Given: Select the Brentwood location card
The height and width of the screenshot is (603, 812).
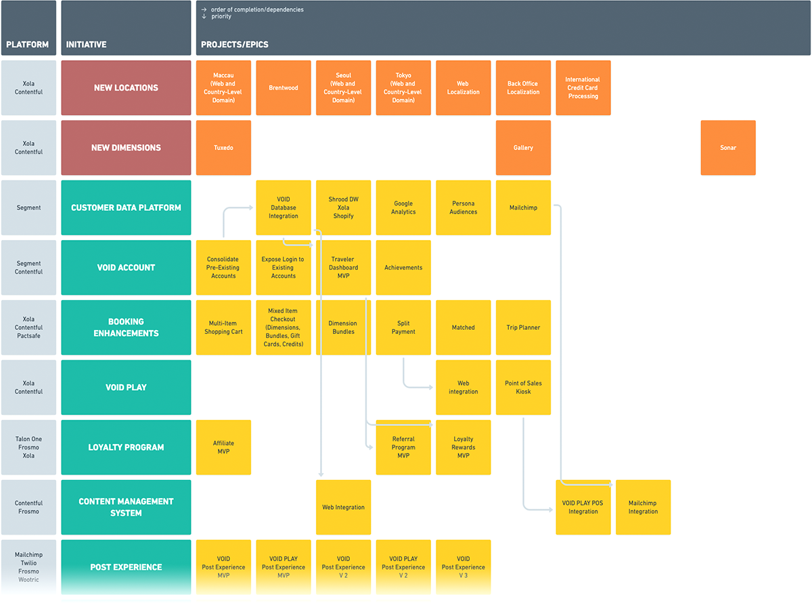Looking at the screenshot, I should point(283,88).
